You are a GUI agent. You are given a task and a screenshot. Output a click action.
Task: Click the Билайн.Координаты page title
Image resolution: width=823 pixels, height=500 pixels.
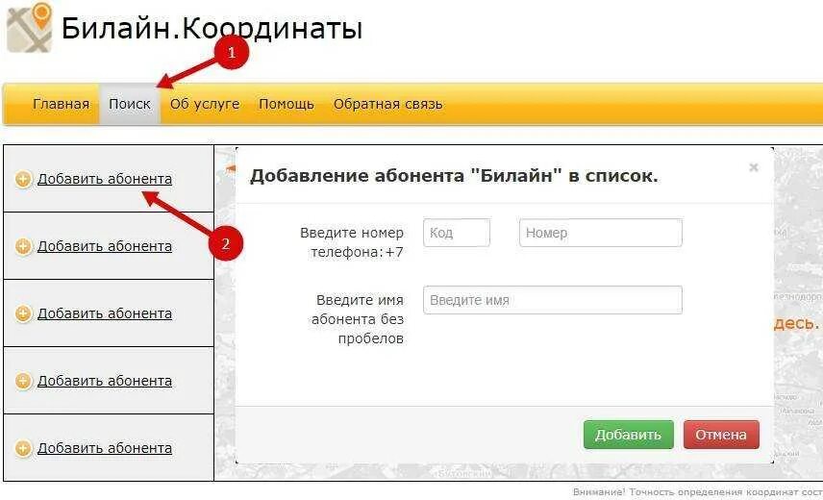tap(212, 28)
